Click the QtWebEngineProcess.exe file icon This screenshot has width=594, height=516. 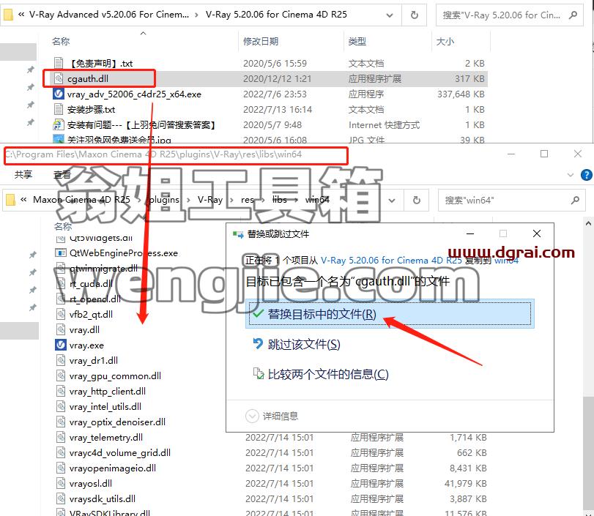61,253
